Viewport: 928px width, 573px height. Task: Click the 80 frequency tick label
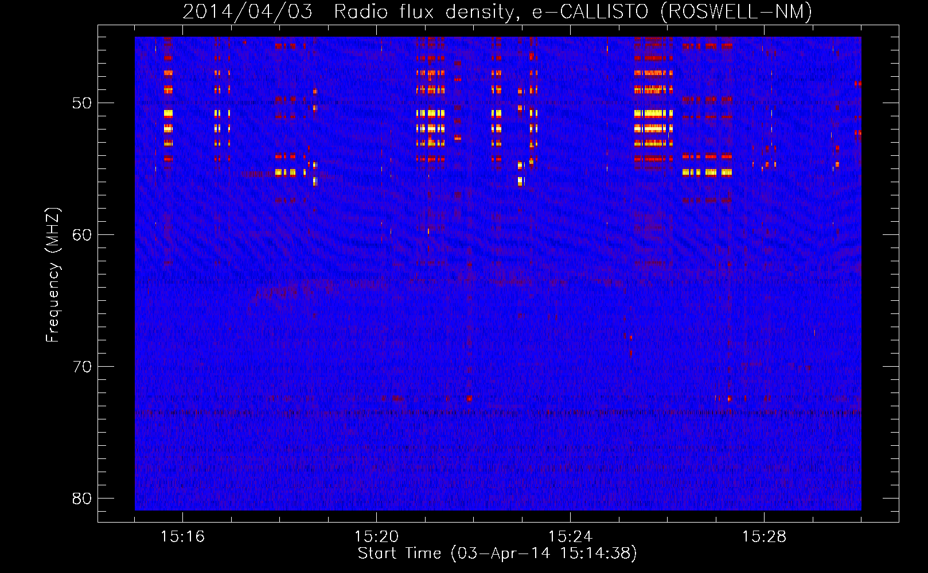(82, 499)
